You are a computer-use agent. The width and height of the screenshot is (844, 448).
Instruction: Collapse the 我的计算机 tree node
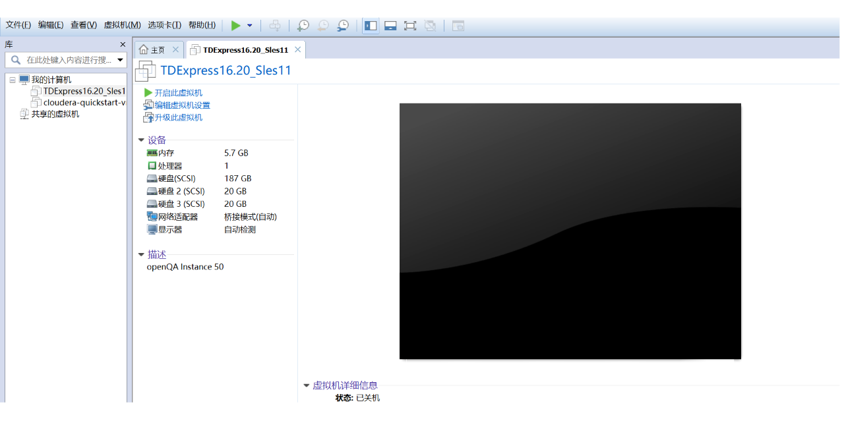click(13, 80)
